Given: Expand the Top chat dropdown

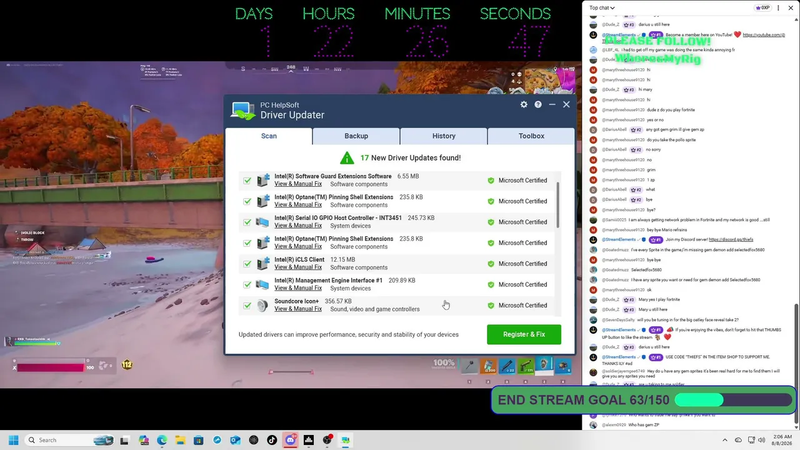Looking at the screenshot, I should pos(602,8).
